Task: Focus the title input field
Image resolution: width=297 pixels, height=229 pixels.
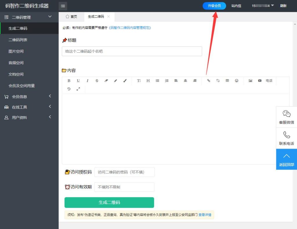Action: click(x=132, y=51)
